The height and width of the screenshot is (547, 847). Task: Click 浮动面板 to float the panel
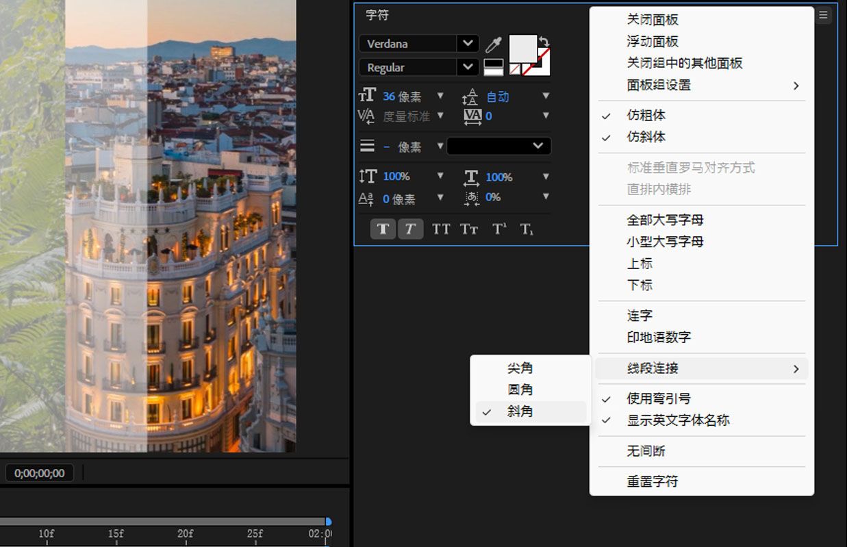(x=652, y=41)
